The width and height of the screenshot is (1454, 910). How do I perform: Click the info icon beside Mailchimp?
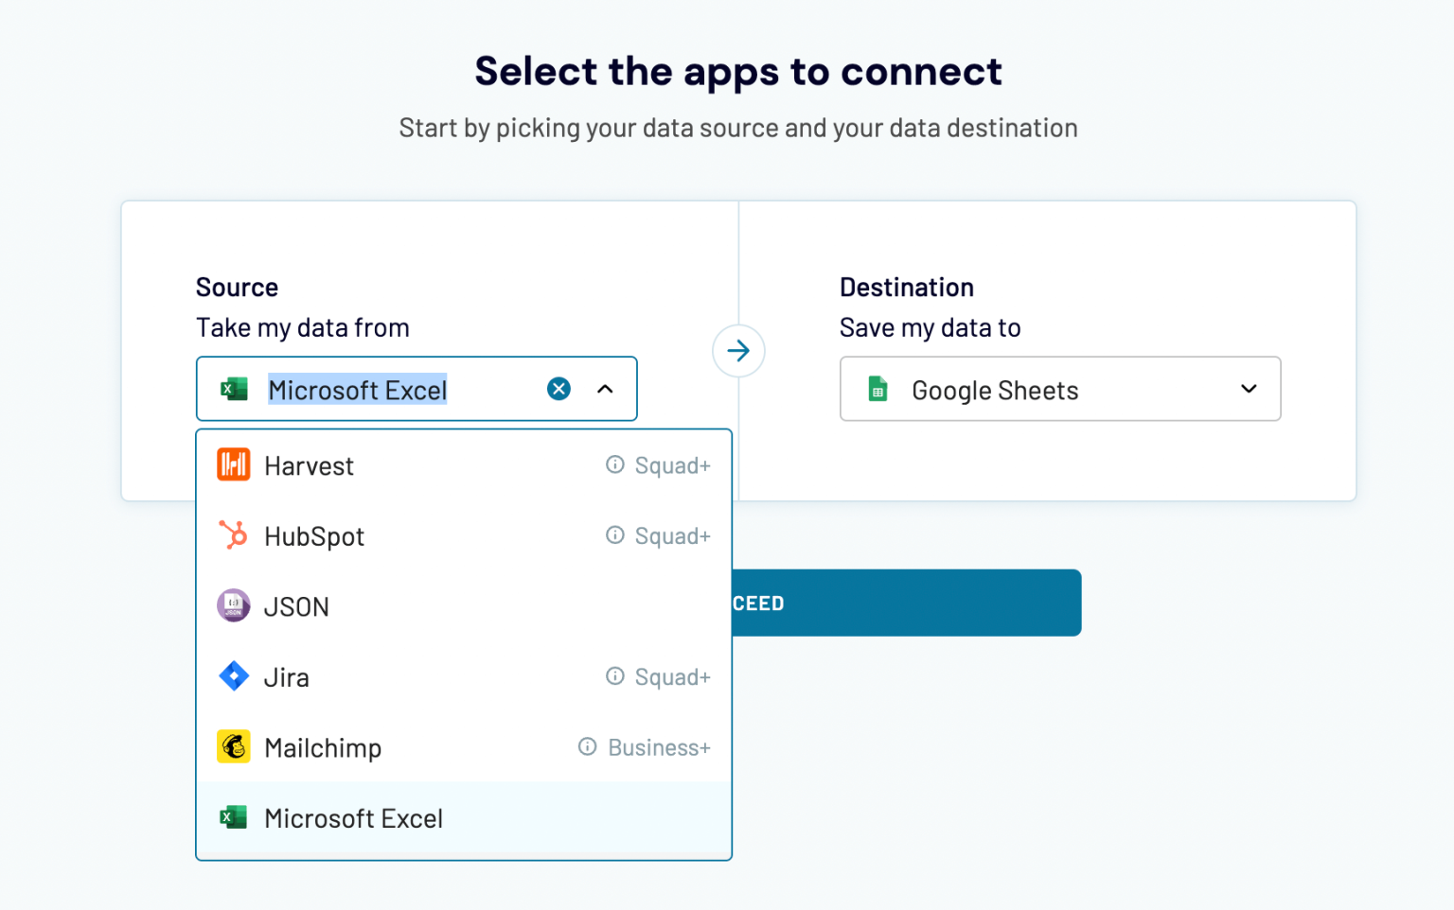586,746
